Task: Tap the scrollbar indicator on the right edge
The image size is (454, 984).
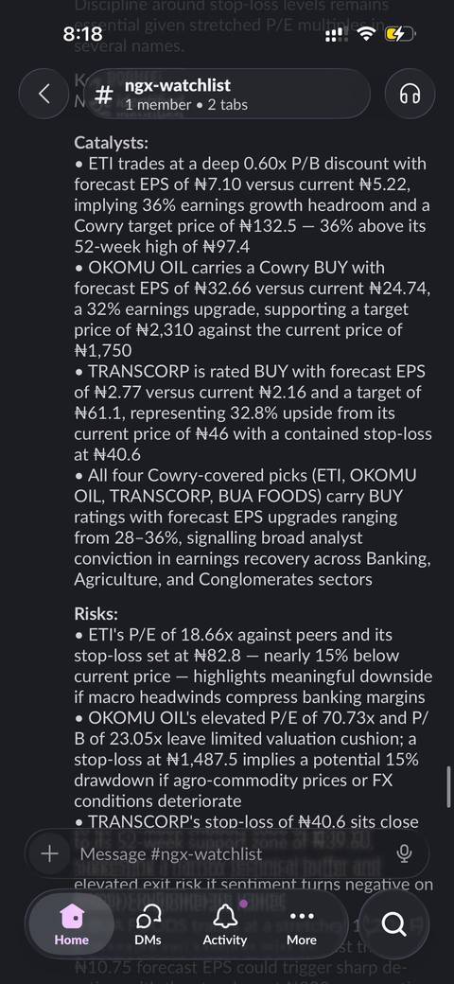Action: coord(448,787)
